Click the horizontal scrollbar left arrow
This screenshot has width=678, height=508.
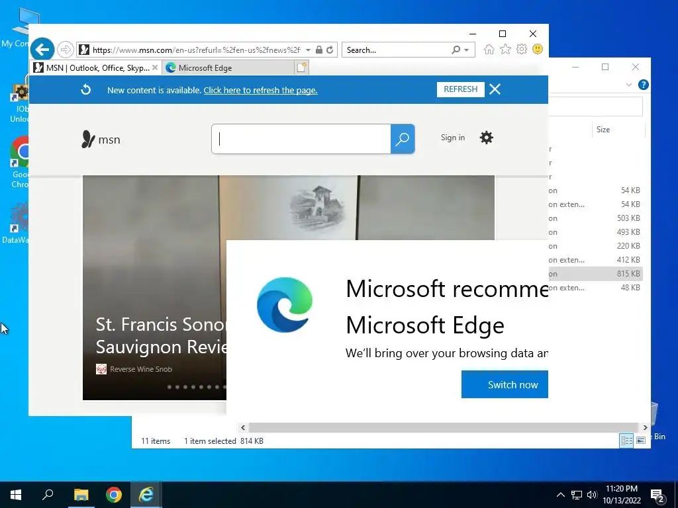coord(243,428)
